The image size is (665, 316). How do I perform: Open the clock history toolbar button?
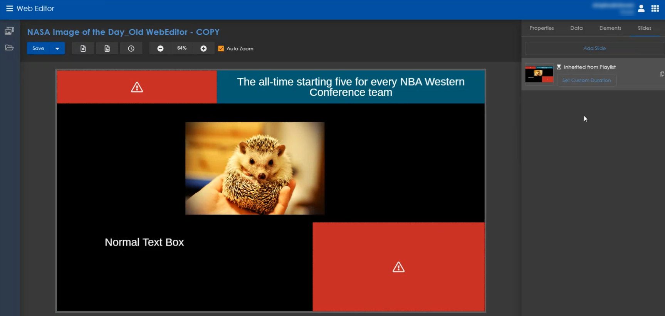tap(131, 49)
